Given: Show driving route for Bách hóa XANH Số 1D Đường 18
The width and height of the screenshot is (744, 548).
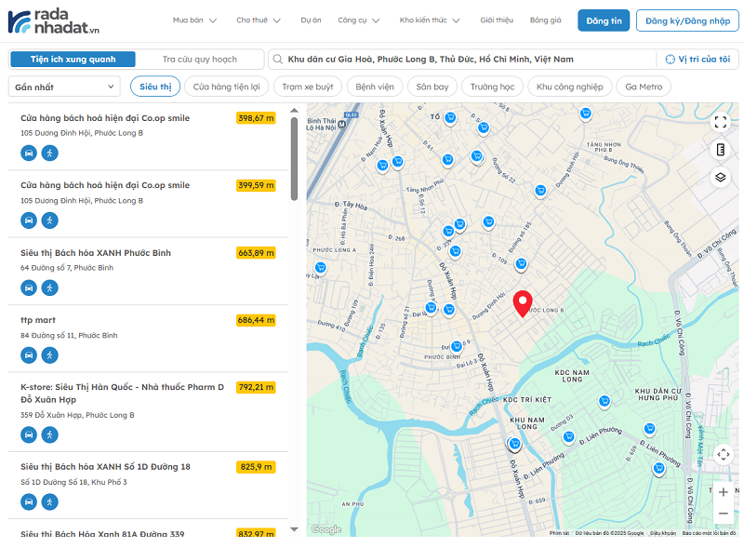Looking at the screenshot, I should tap(29, 501).
